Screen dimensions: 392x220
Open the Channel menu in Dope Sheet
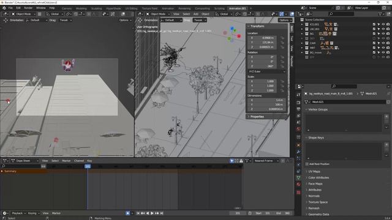[x=79, y=161]
